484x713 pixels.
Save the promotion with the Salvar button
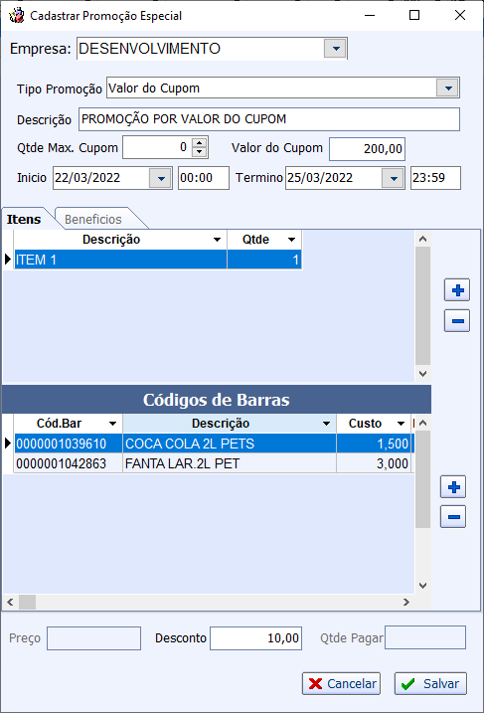(x=430, y=683)
